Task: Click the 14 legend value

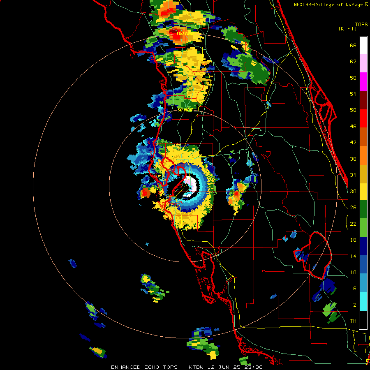Action: point(353,256)
